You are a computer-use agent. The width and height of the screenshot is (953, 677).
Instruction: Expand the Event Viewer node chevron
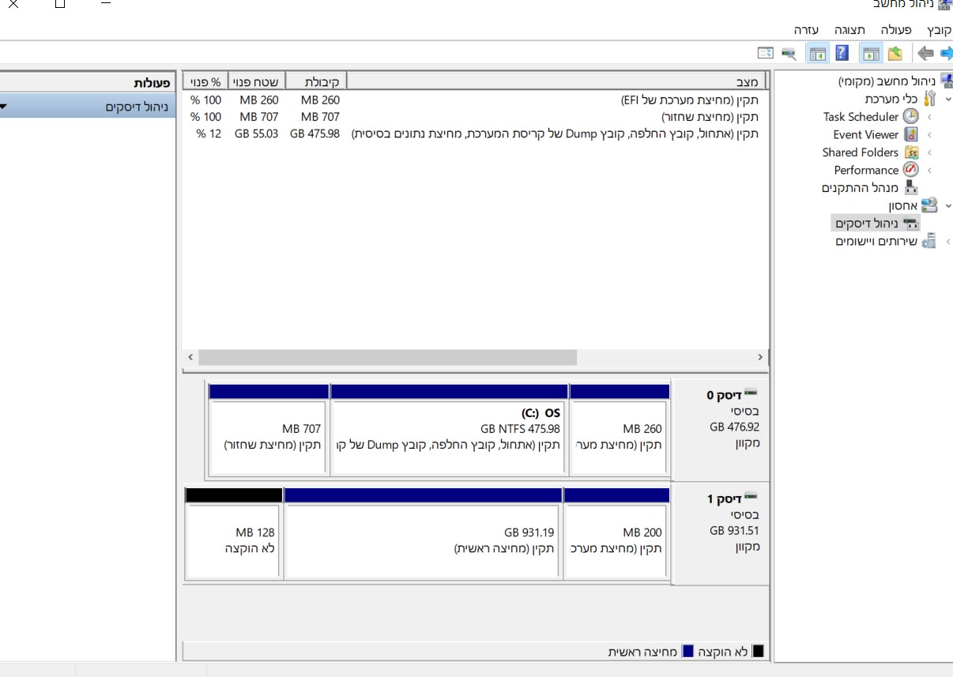coord(929,135)
